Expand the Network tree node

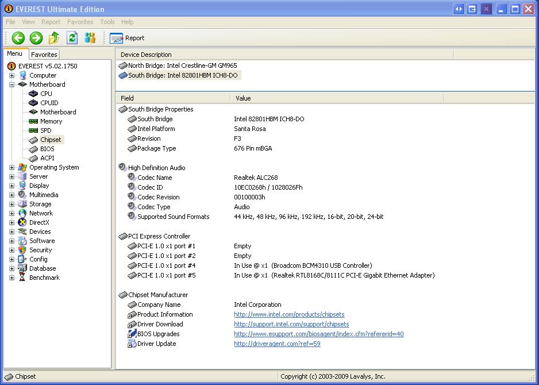point(11,213)
